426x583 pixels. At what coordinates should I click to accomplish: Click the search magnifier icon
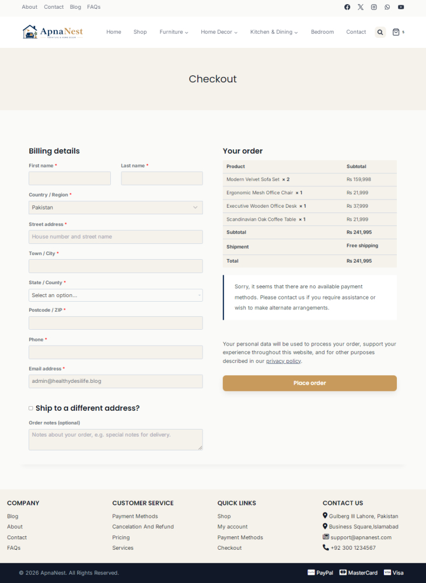click(380, 32)
